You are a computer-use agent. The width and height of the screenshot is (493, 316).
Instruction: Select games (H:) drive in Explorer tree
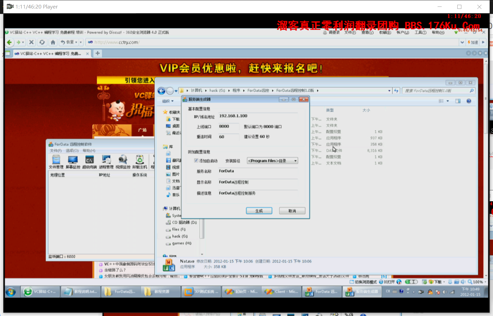pyautogui.click(x=178, y=243)
